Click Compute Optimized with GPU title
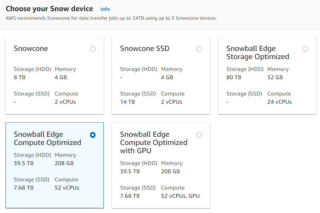This screenshot has height=213, width=320. point(153,142)
